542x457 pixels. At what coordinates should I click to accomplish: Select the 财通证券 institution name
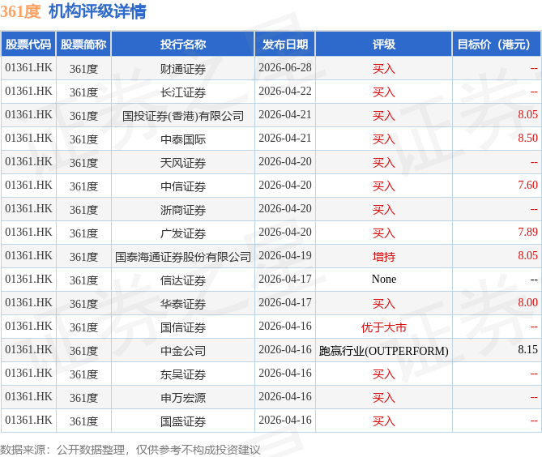[183, 68]
